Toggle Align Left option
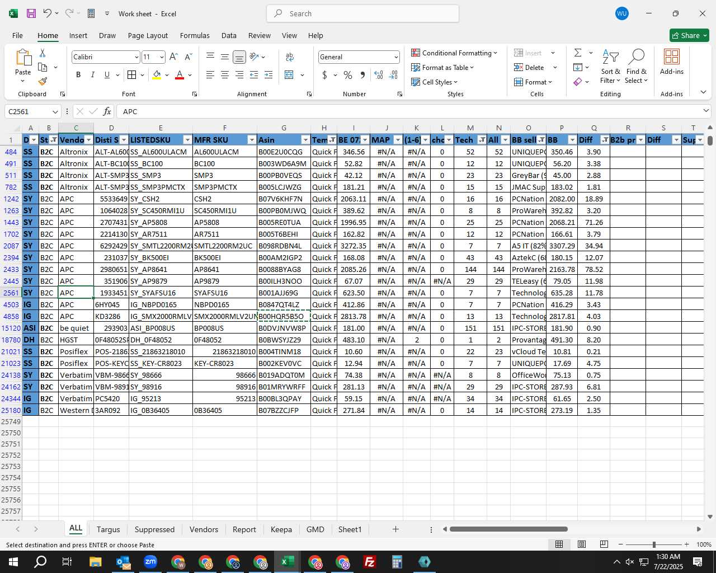This screenshot has height=573, width=716. (x=210, y=75)
